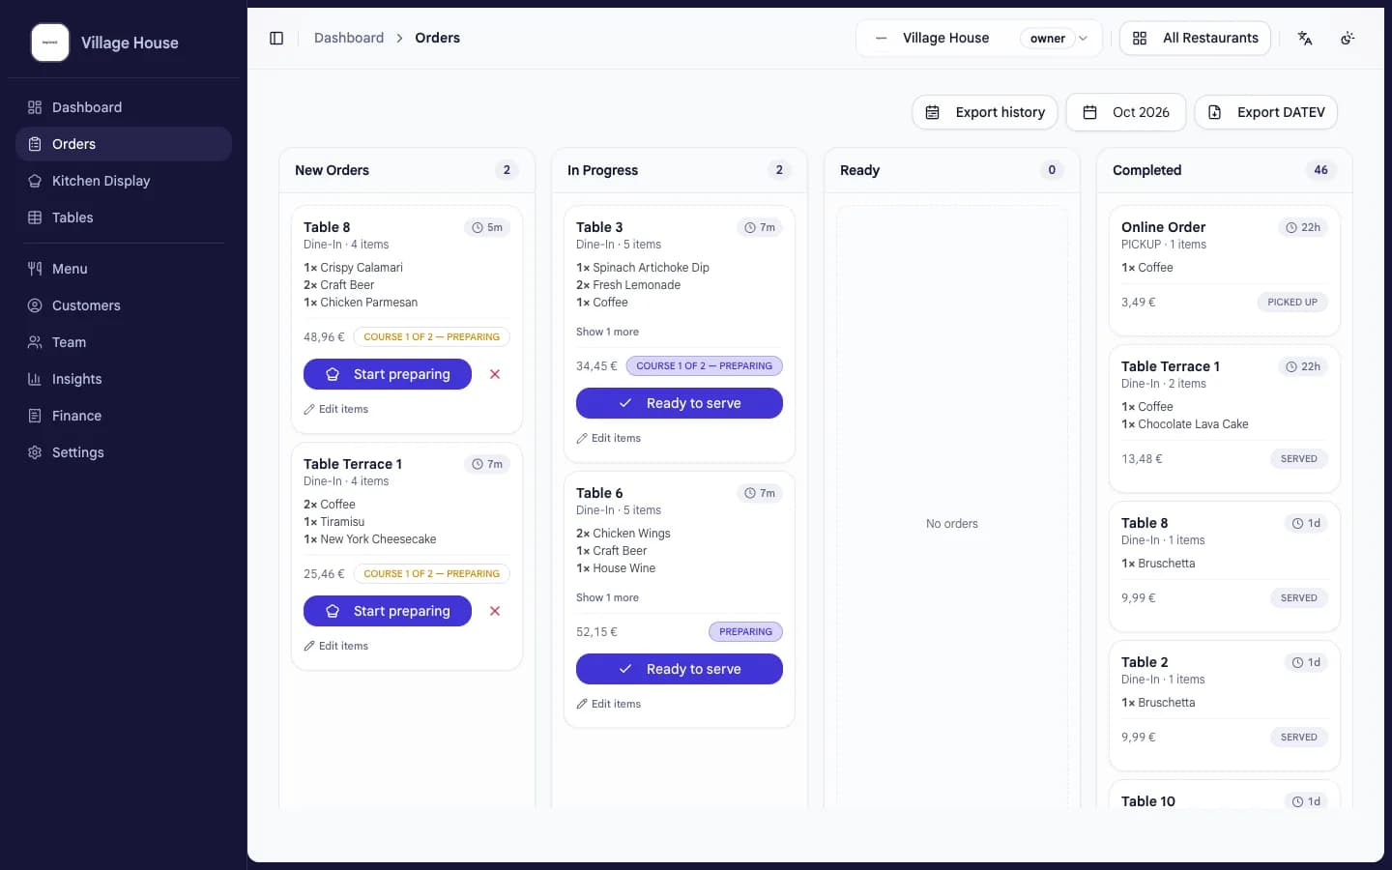1392x870 pixels.
Task: Click the clock time badge on Table 3
Action: click(760, 227)
